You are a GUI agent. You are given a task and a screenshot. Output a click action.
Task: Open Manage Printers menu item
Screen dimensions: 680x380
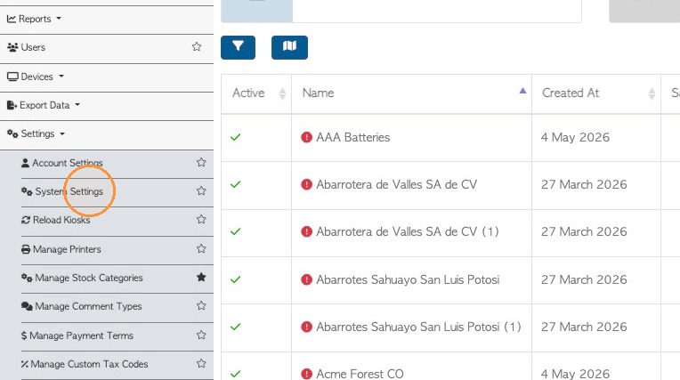tap(61, 249)
